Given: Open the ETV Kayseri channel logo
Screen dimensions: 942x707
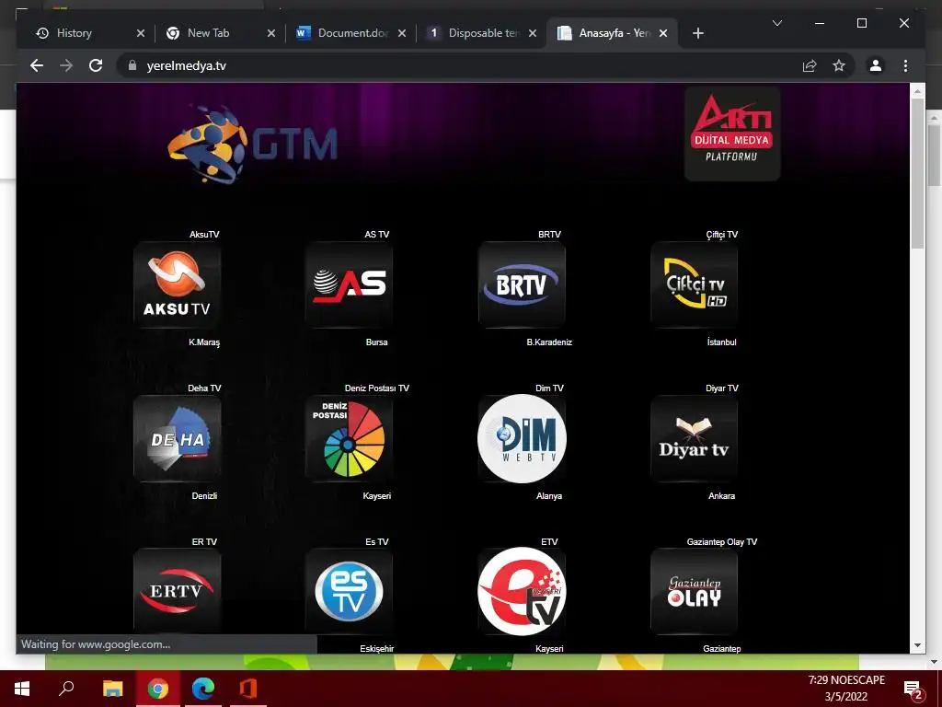Looking at the screenshot, I should coord(522,591).
